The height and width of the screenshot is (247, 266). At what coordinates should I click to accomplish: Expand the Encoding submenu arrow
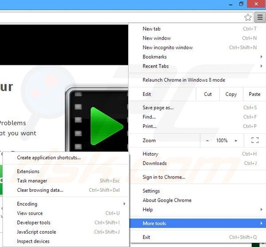pos(124,203)
